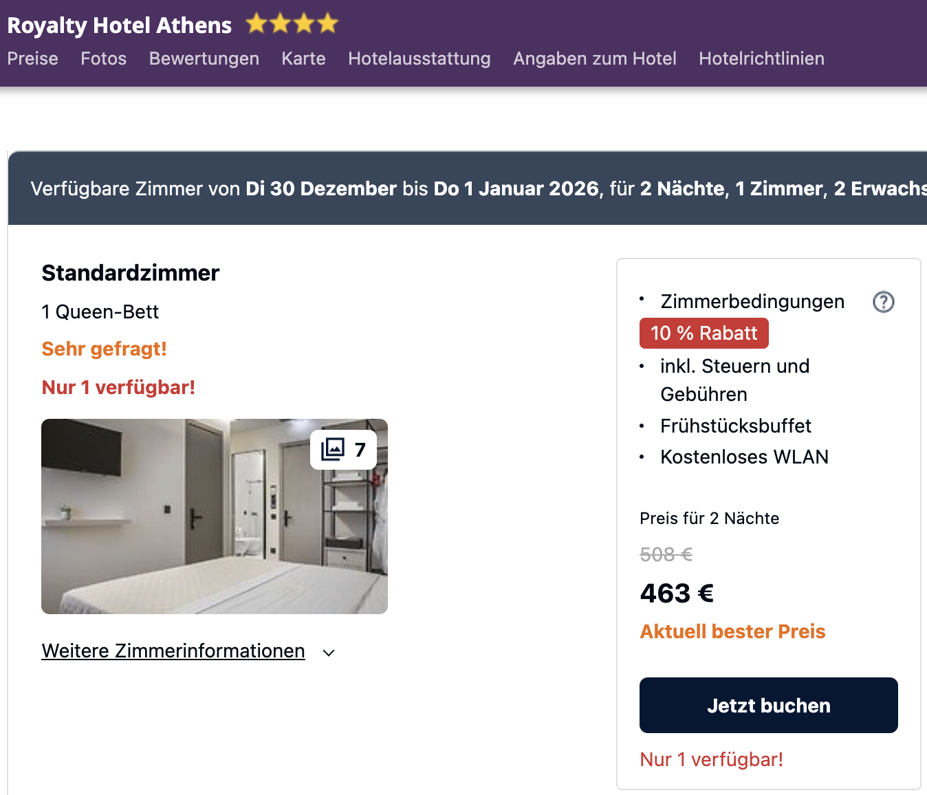Open the Fotos tab
The height and width of the screenshot is (795, 927).
[x=103, y=58]
